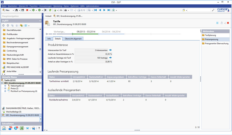Switch to the Info tab
Screen dimensions: 232x135
pos(49,39)
